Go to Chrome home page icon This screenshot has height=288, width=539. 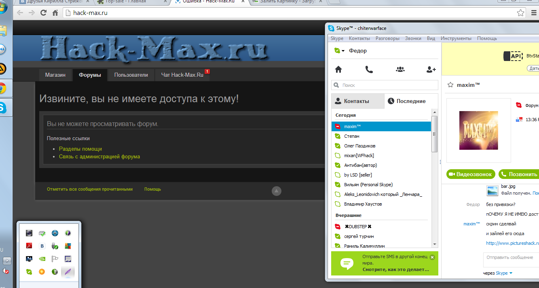[x=55, y=13]
